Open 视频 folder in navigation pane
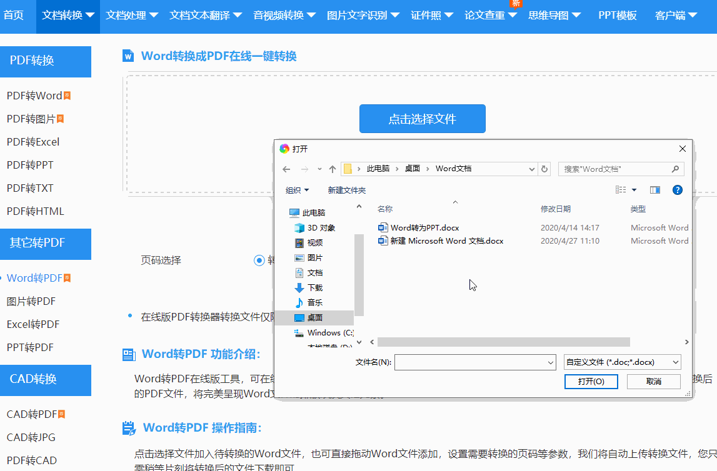Screen dimensions: 717x471 click(309, 242)
